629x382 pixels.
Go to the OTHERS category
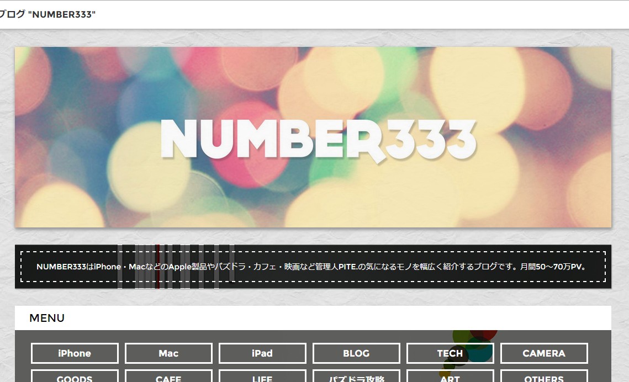pos(544,376)
